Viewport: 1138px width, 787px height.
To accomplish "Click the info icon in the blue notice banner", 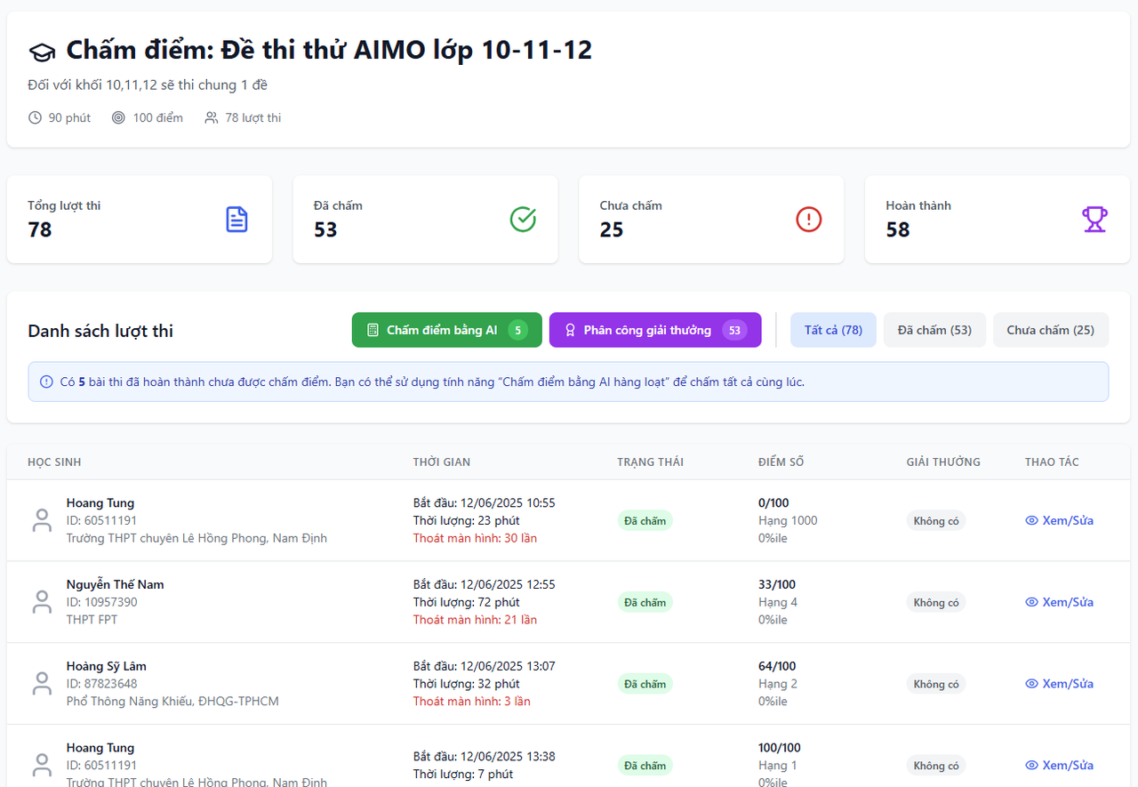I will [46, 382].
